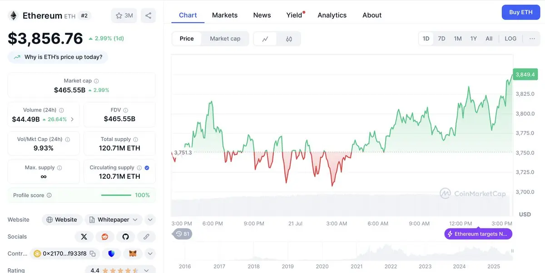This screenshot has height=273, width=545.
Task: Open the chain-link socials icon
Action: (x=146, y=237)
